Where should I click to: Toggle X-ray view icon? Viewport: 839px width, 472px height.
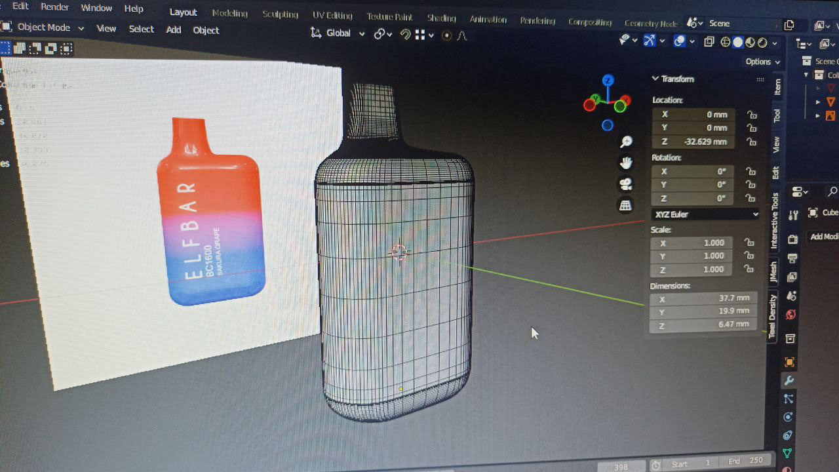pyautogui.click(x=709, y=42)
